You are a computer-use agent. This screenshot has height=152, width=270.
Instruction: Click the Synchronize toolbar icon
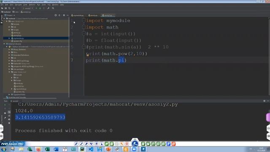pos(9,8)
